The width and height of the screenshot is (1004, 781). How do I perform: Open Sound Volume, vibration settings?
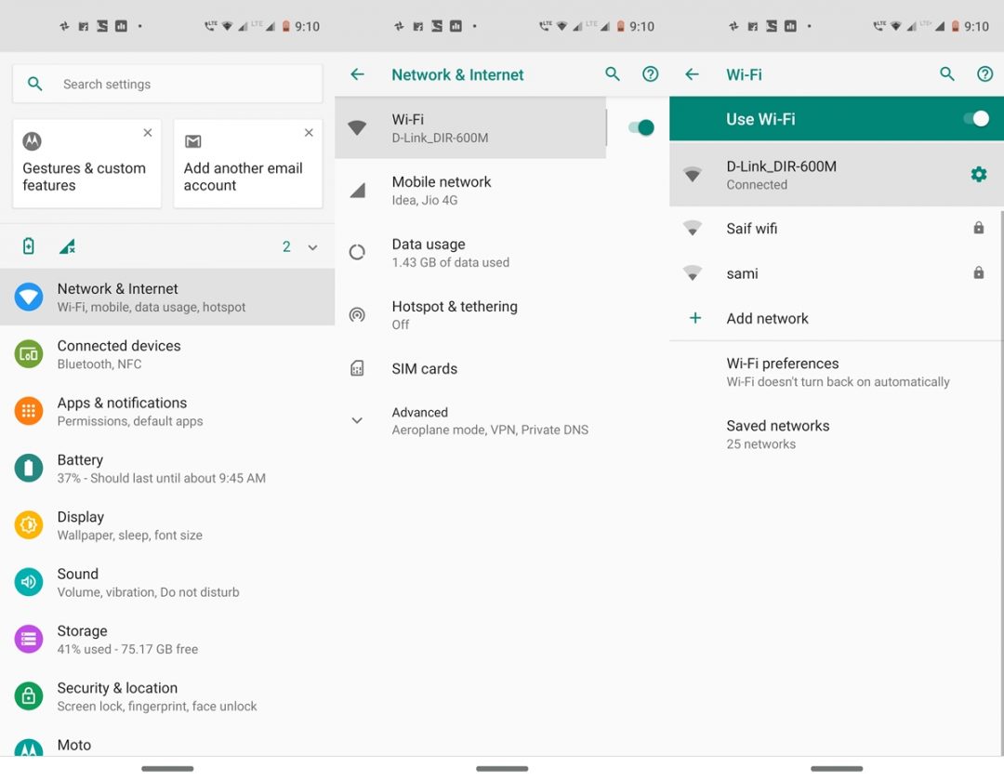[167, 582]
